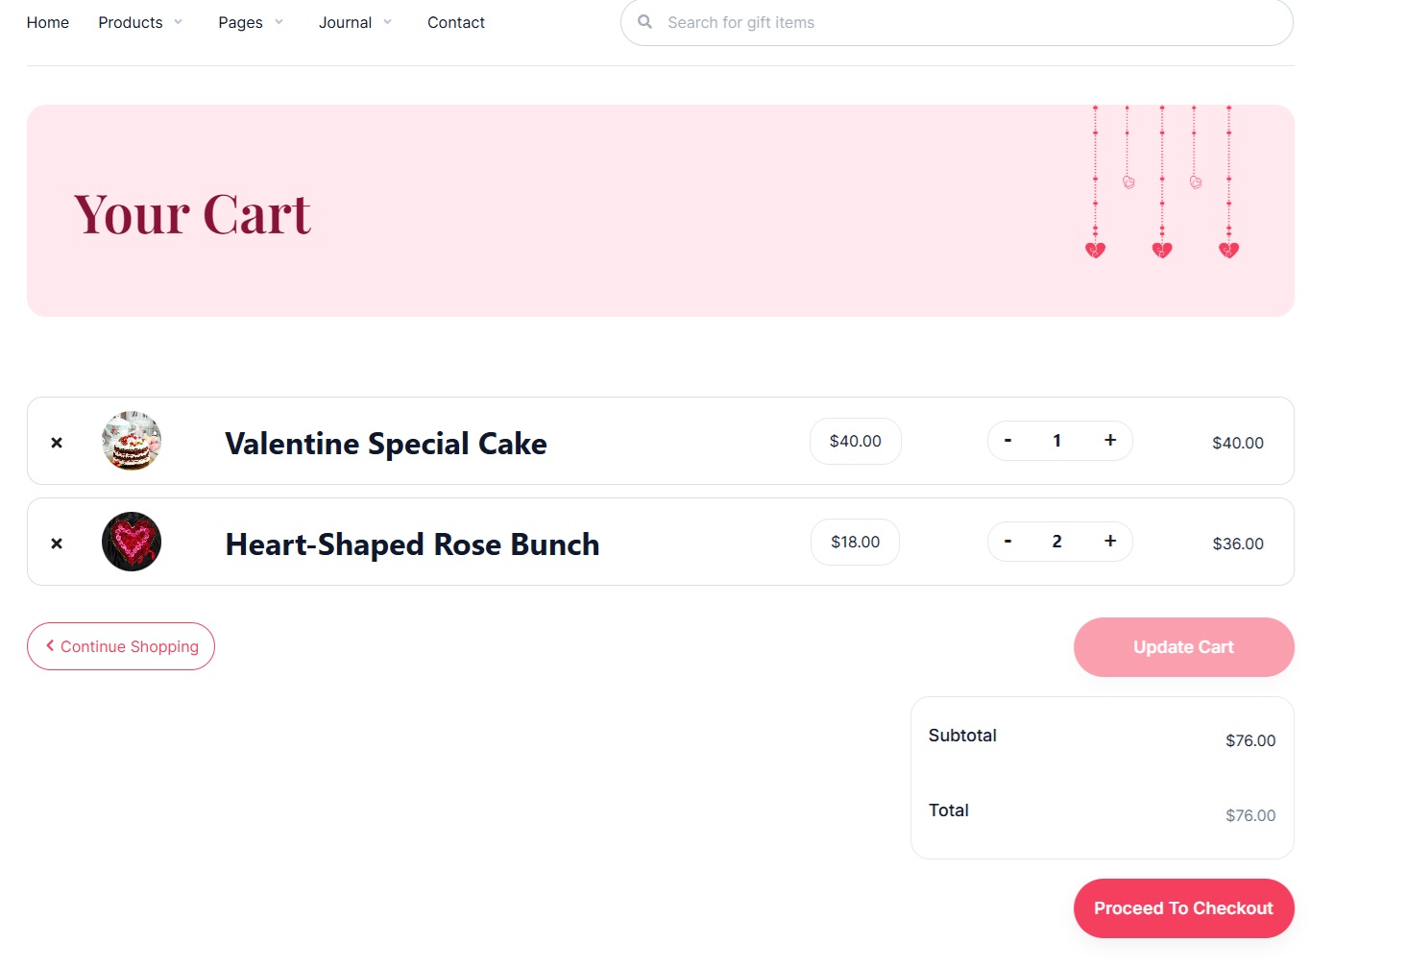Go back via Continue Shopping
Screen dimensions: 1406x967
(x=121, y=646)
